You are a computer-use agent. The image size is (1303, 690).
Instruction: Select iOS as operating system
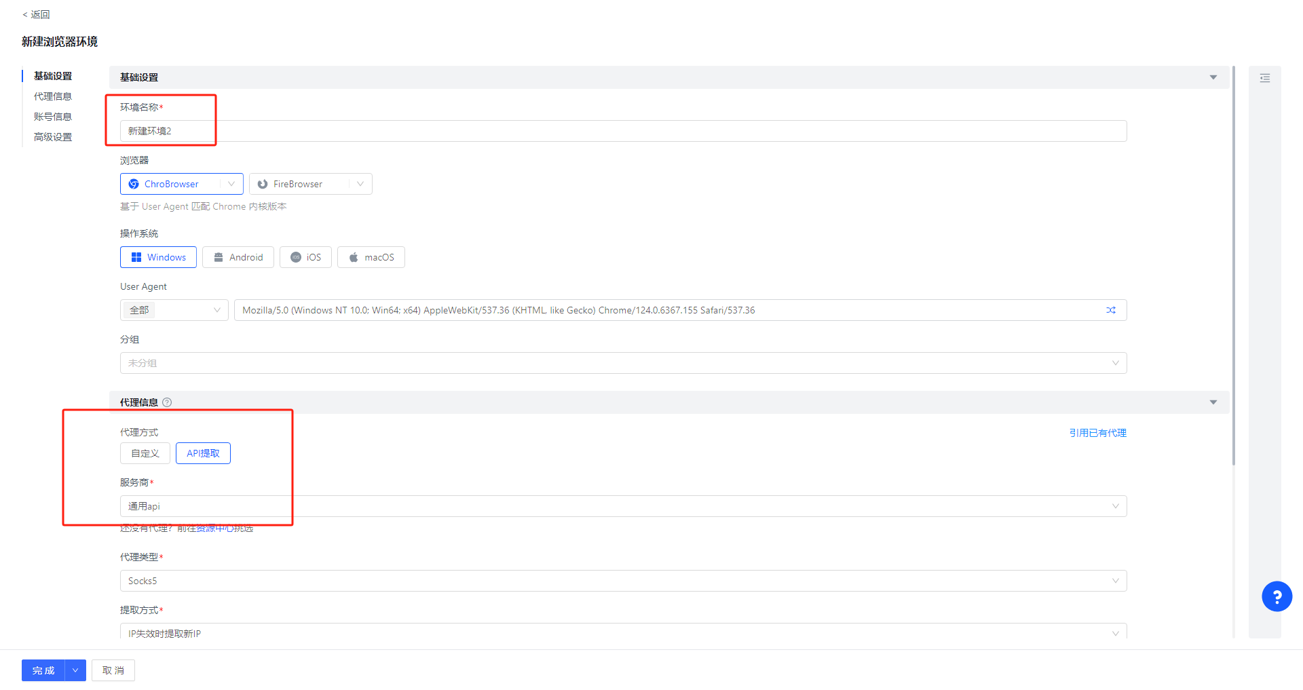(x=305, y=257)
